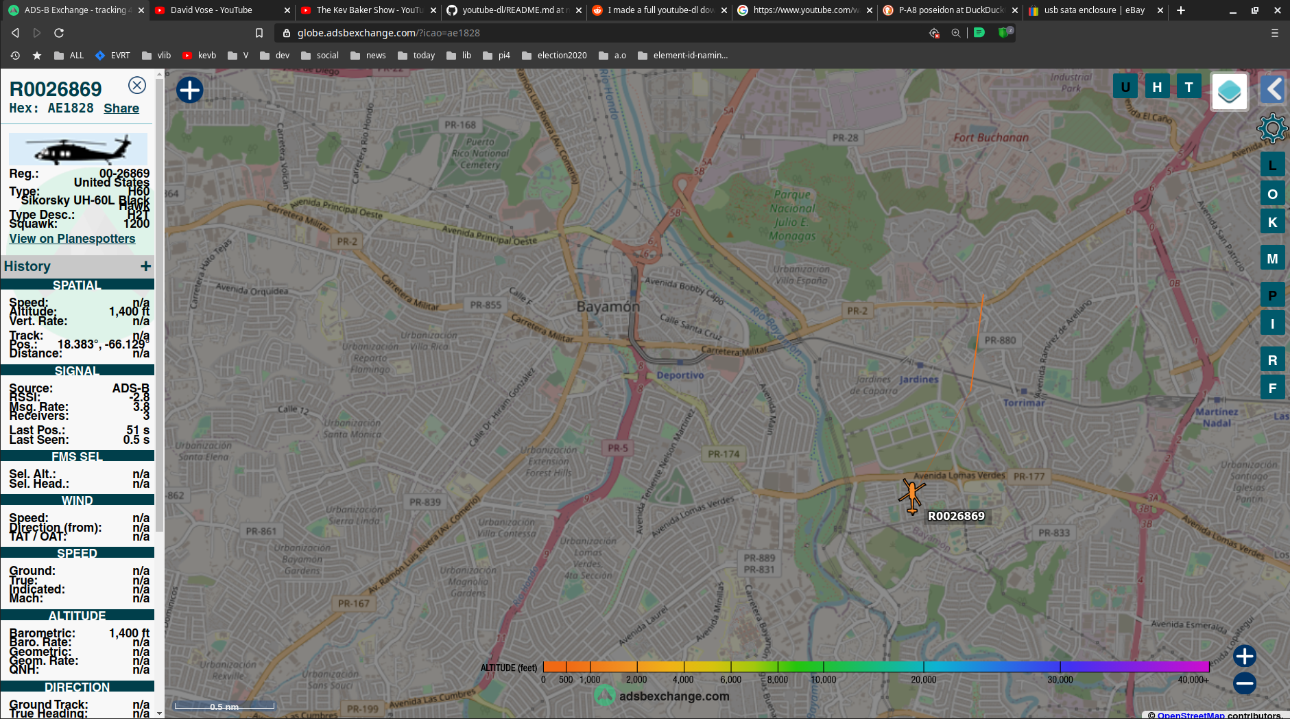Click the R0026869 map label

pyautogui.click(x=956, y=516)
